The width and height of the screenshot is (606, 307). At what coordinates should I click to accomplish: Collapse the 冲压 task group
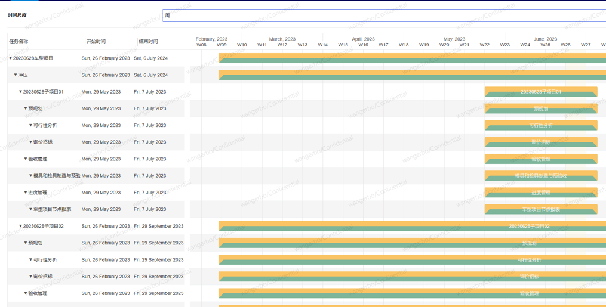[16, 75]
